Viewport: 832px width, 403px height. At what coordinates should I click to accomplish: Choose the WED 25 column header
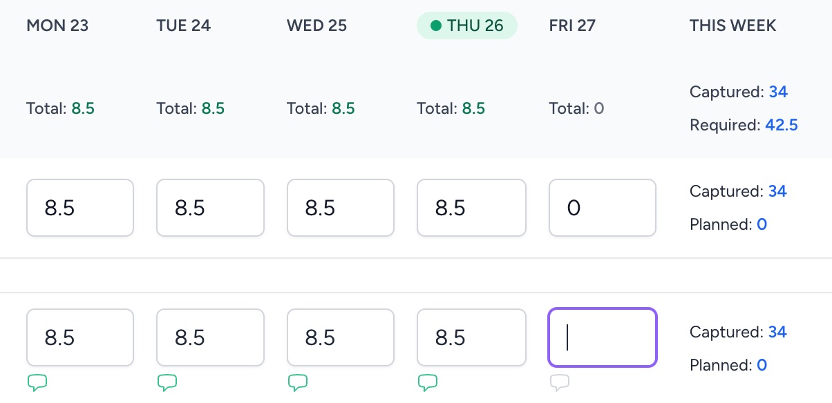click(x=316, y=26)
